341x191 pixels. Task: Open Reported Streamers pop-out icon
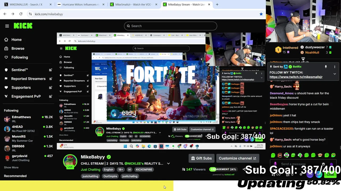pyautogui.click(x=50, y=79)
